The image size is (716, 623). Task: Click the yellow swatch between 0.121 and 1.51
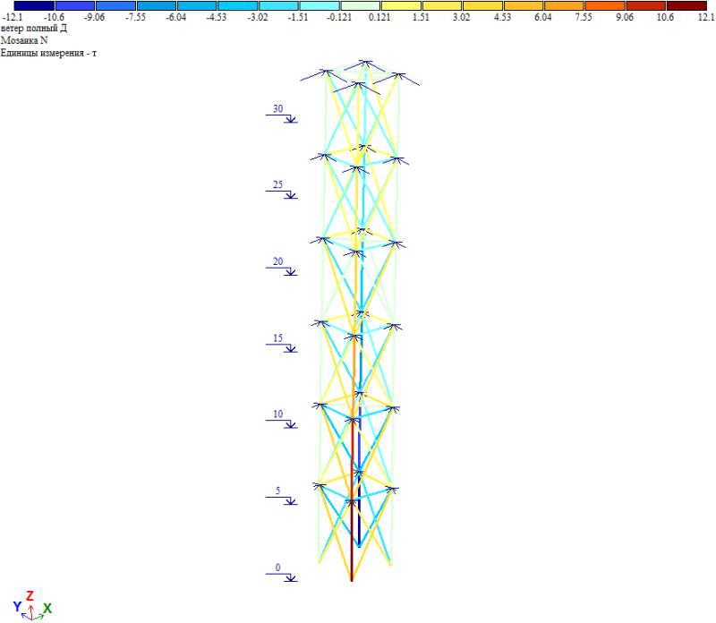pos(401,6)
